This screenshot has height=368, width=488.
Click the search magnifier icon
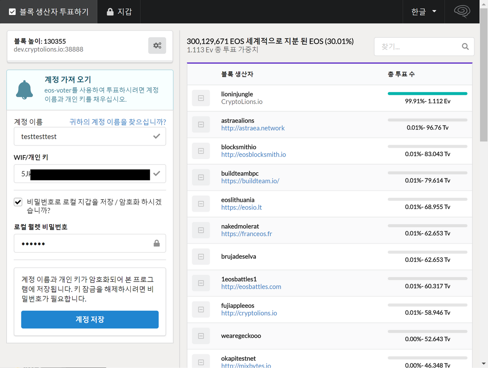[465, 46]
